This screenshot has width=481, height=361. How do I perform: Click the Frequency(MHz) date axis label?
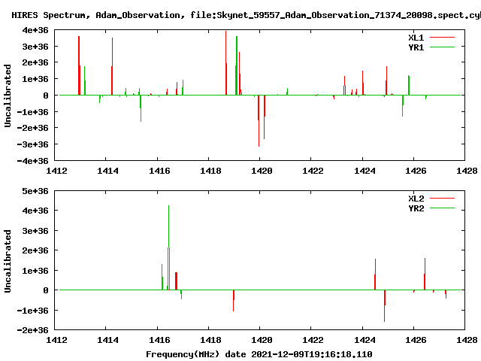[259, 354]
